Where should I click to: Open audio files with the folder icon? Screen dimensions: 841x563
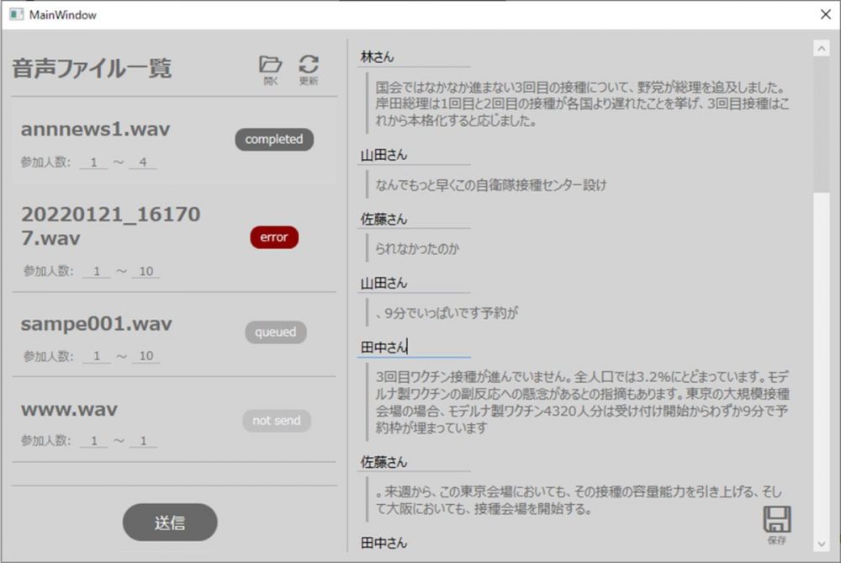coord(270,70)
